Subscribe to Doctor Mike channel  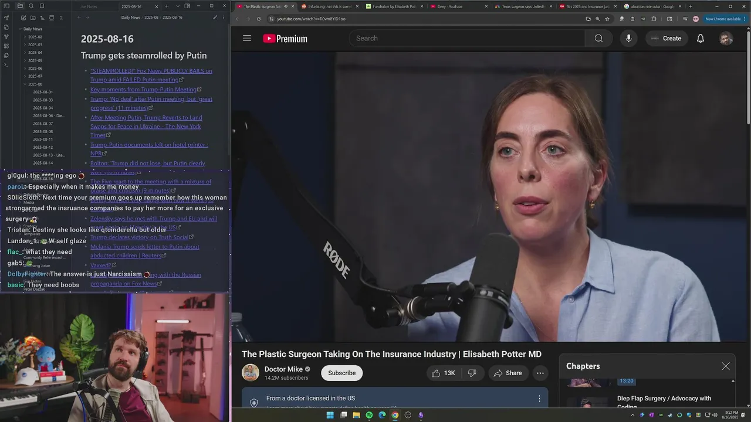[341, 373]
